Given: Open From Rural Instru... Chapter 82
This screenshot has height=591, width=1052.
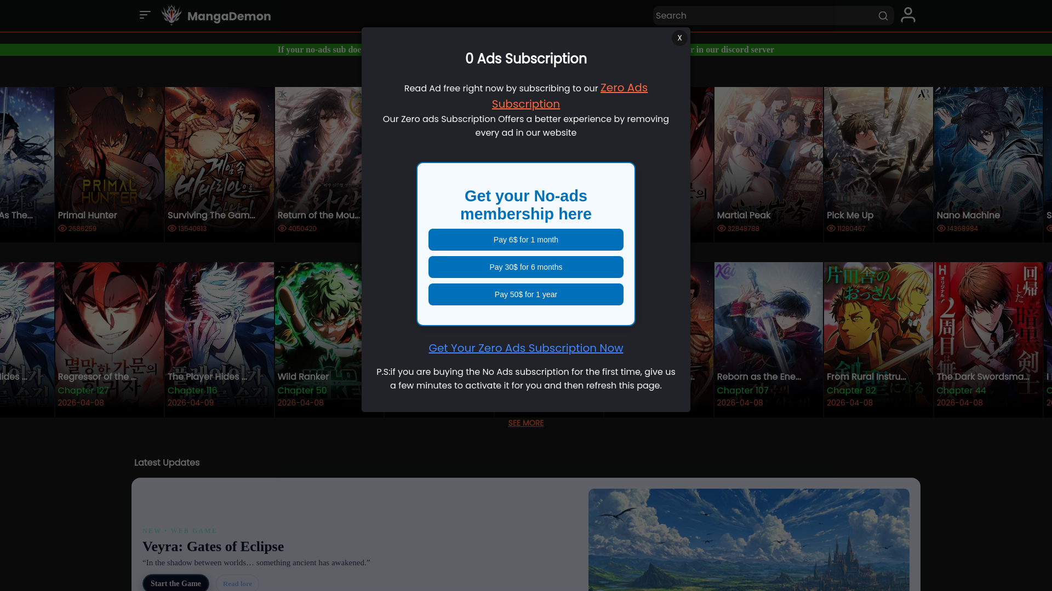Looking at the screenshot, I should point(851,390).
